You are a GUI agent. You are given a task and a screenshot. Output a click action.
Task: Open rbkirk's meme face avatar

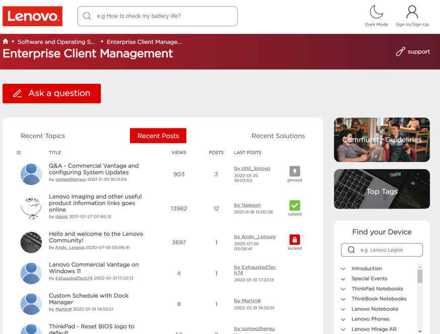[31, 208]
